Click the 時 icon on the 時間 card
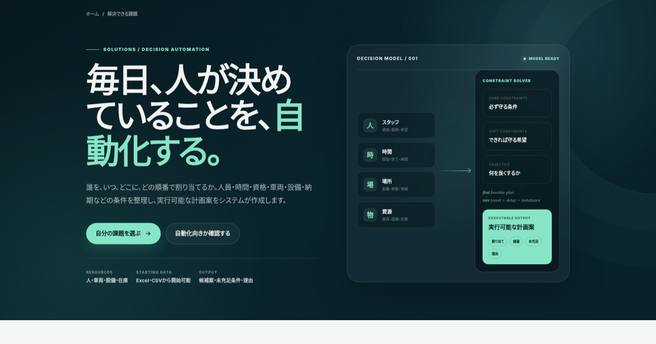 click(370, 155)
